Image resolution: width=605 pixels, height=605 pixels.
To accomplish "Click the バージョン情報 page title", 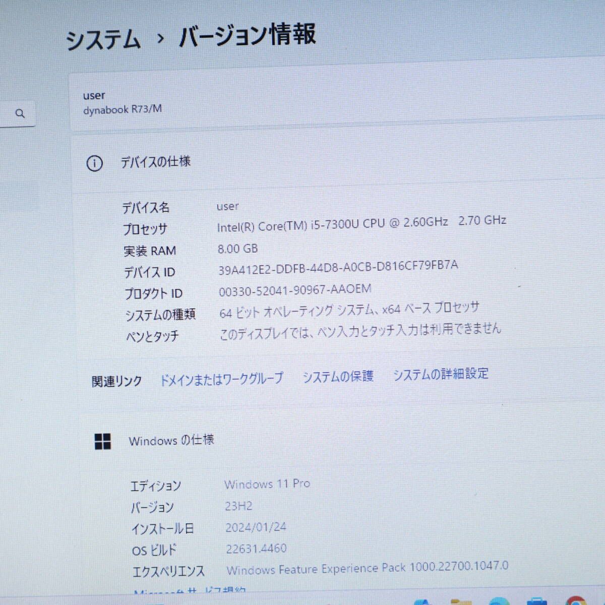I will (247, 35).
